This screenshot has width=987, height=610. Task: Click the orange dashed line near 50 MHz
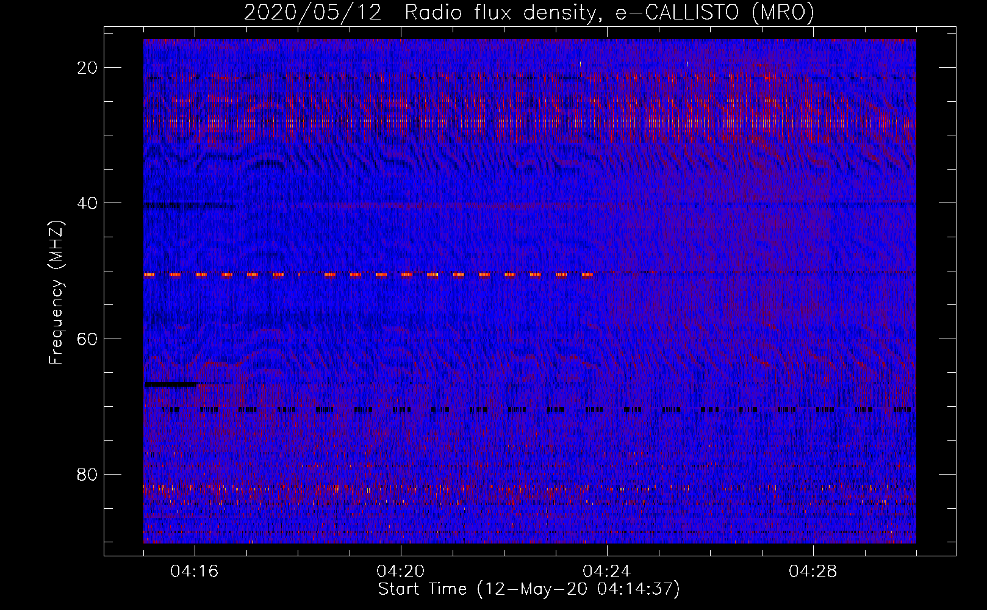(368, 275)
